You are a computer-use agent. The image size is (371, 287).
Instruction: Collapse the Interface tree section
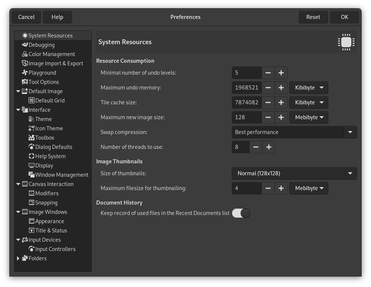point(18,110)
